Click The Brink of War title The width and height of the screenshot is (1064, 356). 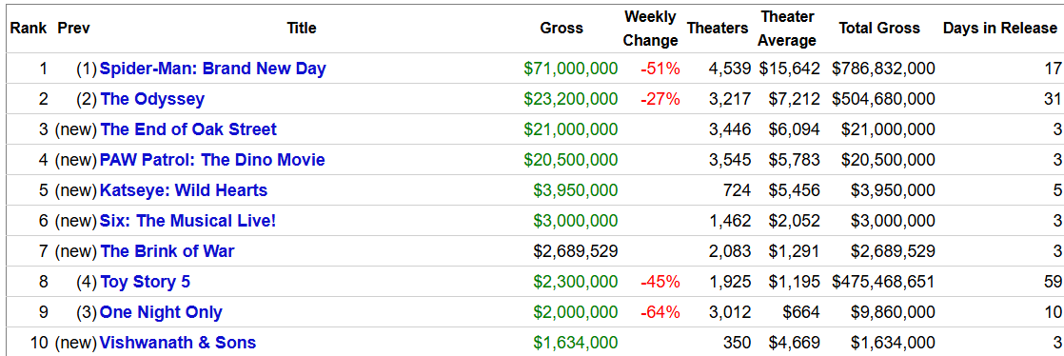coord(167,251)
